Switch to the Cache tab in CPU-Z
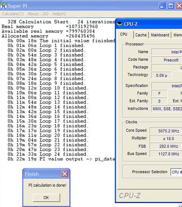182x207 pixels. pos(141,35)
